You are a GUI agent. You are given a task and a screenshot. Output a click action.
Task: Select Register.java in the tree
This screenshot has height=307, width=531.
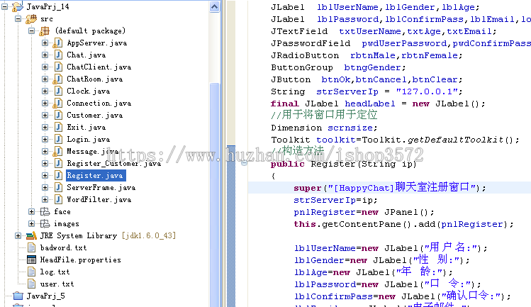95,176
